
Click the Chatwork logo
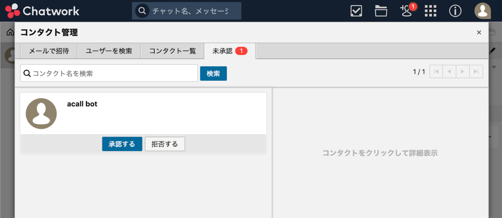point(42,11)
